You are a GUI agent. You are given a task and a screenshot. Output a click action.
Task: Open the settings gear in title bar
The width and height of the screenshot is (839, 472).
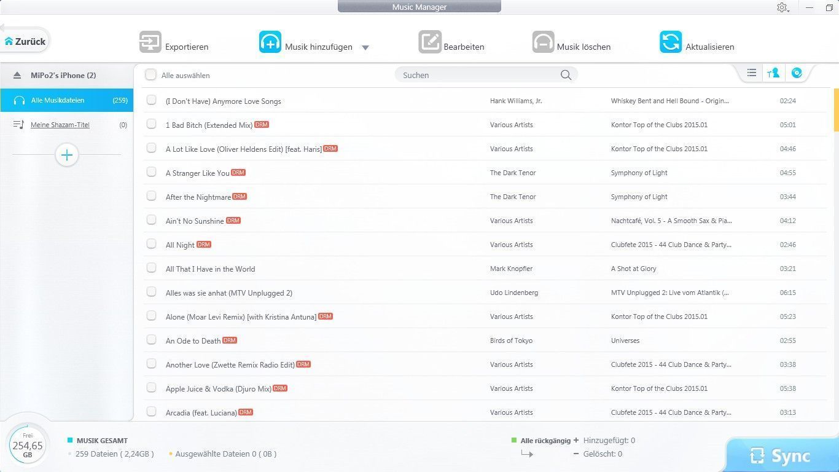[782, 7]
